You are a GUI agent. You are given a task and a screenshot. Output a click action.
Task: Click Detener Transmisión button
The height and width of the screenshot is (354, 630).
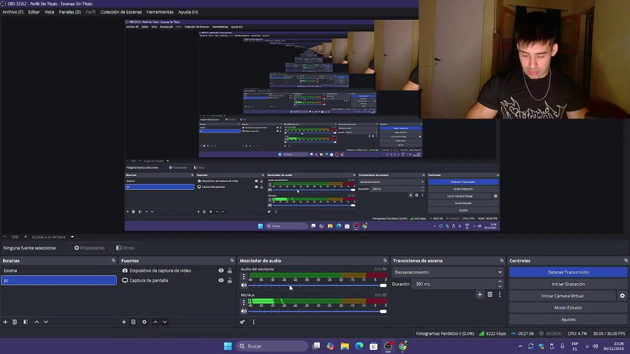click(568, 272)
